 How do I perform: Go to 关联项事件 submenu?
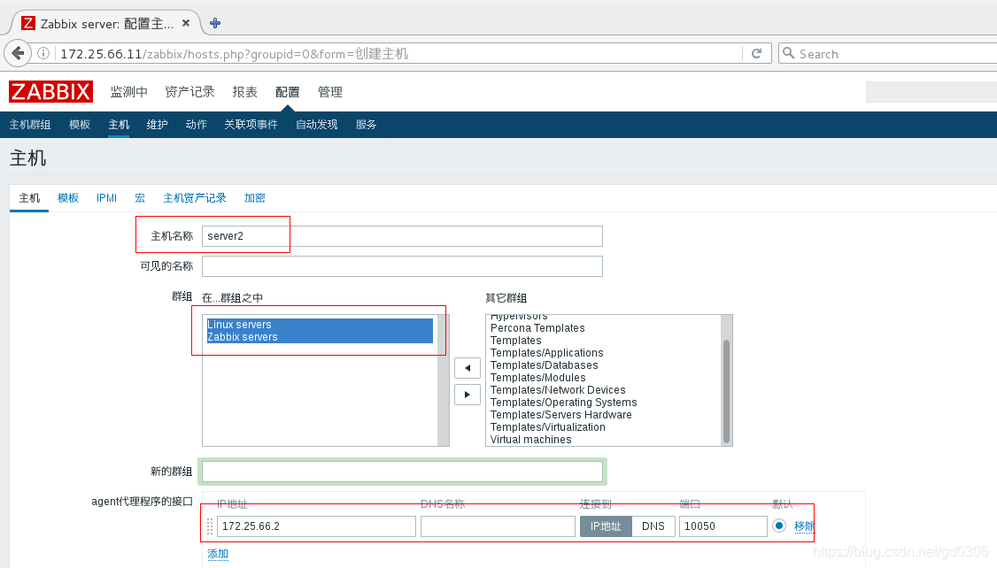coord(251,125)
